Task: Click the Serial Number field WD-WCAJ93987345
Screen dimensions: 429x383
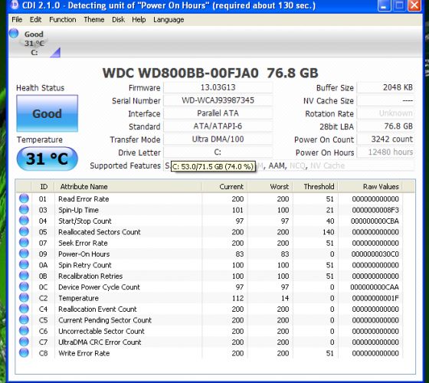Action: pyautogui.click(x=218, y=100)
